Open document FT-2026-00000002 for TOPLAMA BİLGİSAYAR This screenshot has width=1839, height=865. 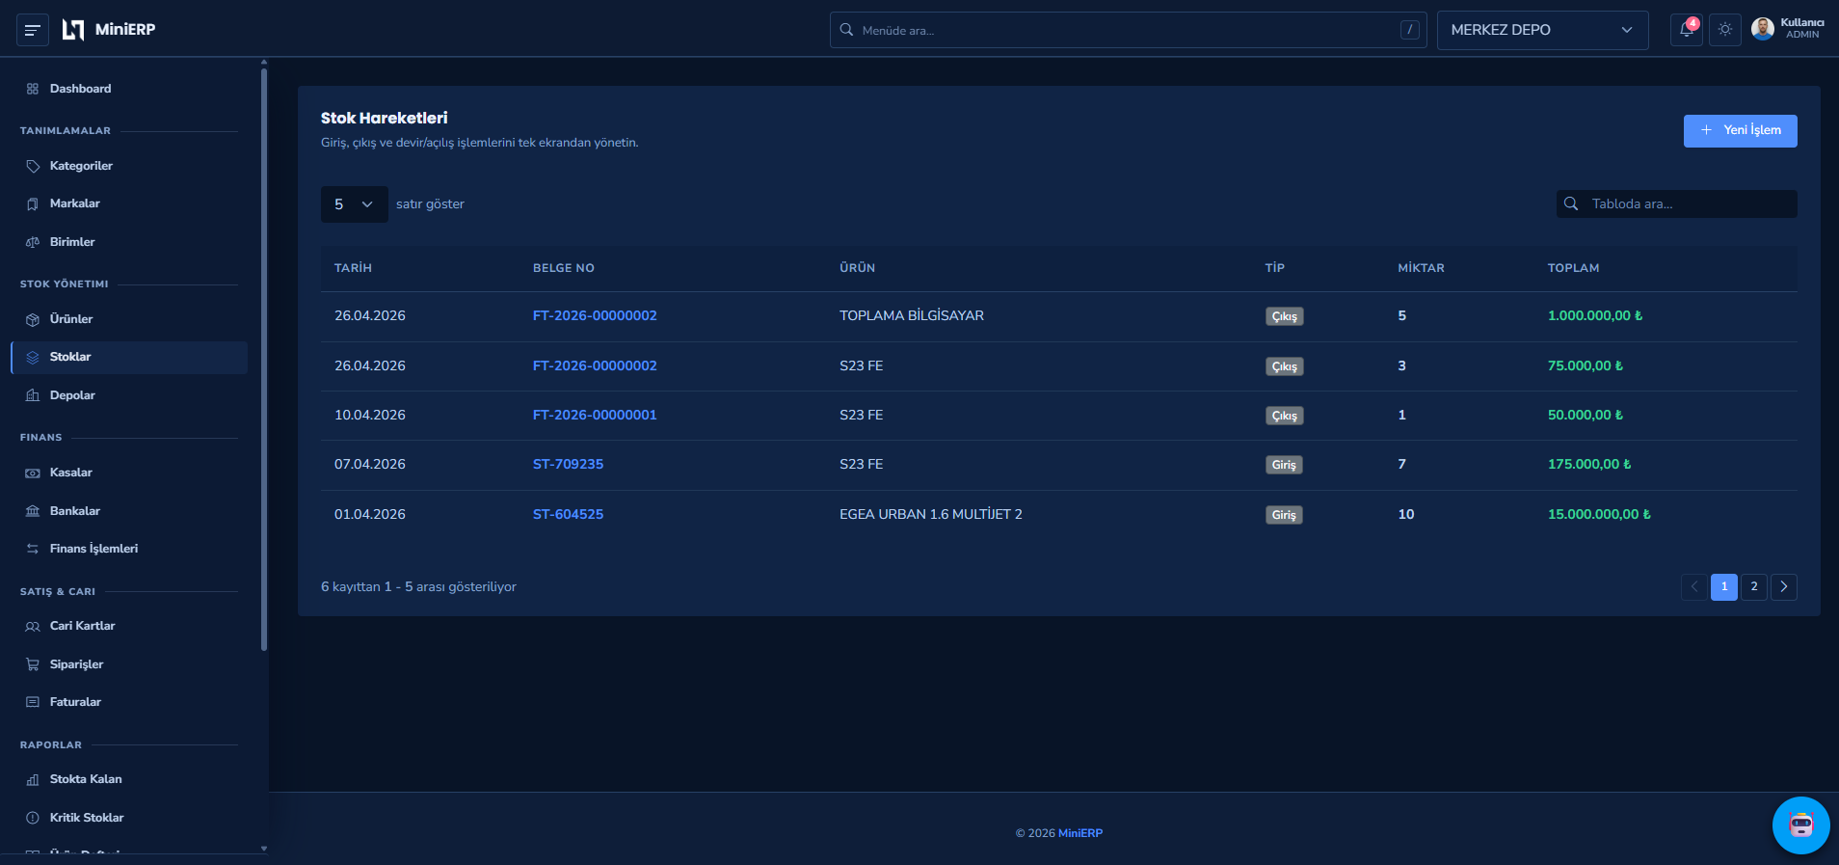click(x=595, y=316)
